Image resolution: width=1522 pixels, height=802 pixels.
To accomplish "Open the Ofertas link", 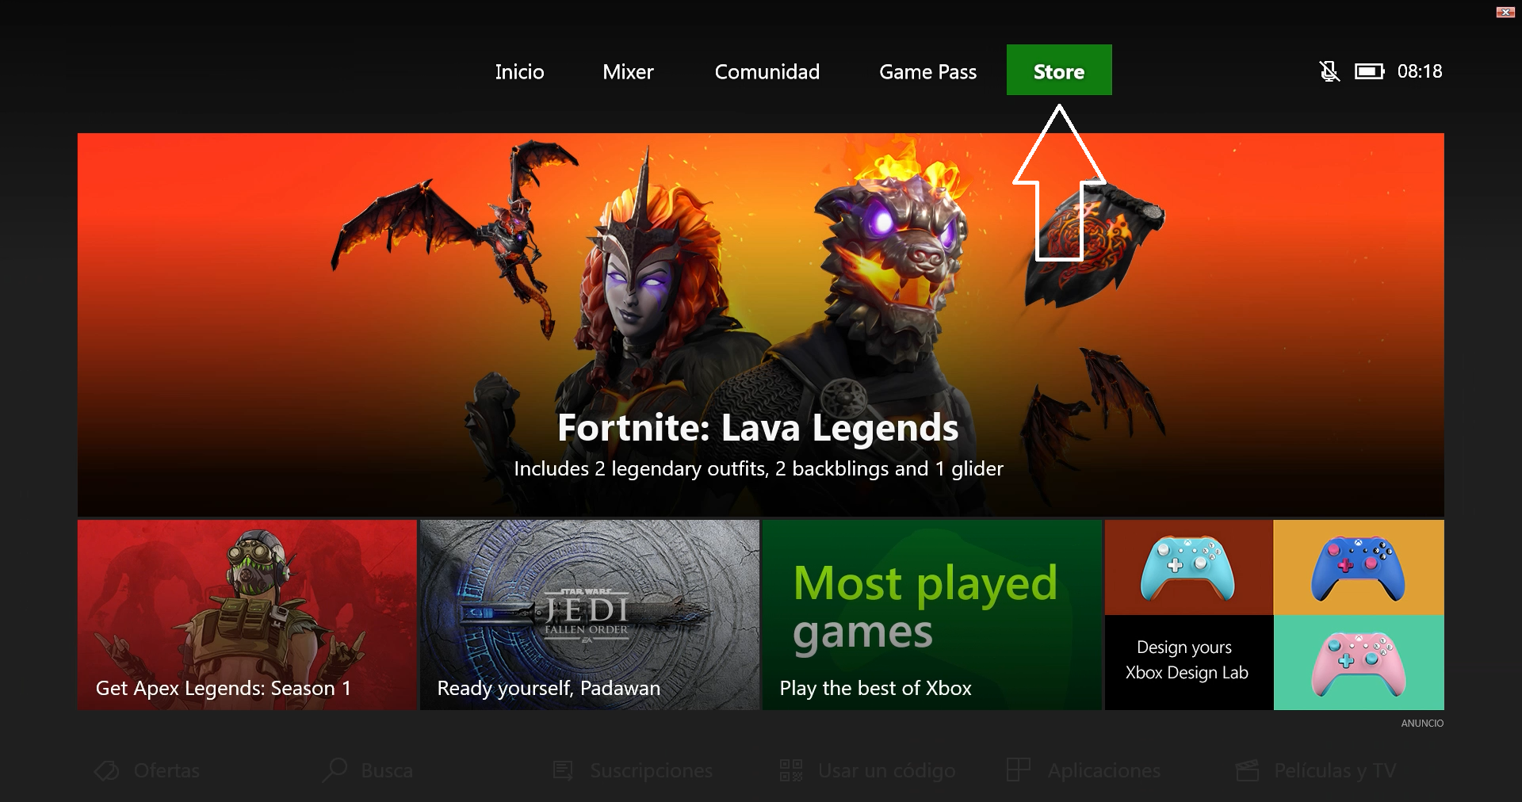I will (x=166, y=770).
